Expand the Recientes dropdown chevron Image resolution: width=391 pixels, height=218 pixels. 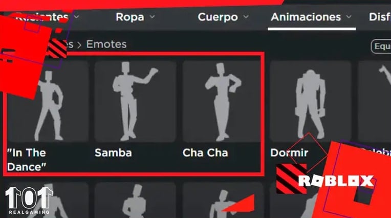pos(77,17)
